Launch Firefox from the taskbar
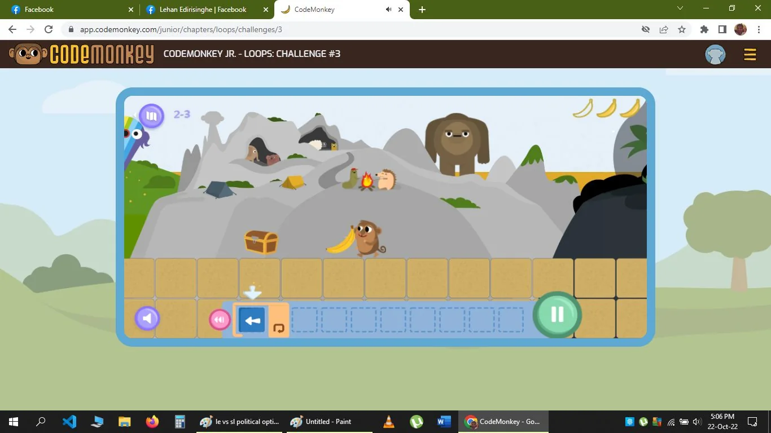Image resolution: width=771 pixels, height=433 pixels. pyautogui.click(x=152, y=422)
